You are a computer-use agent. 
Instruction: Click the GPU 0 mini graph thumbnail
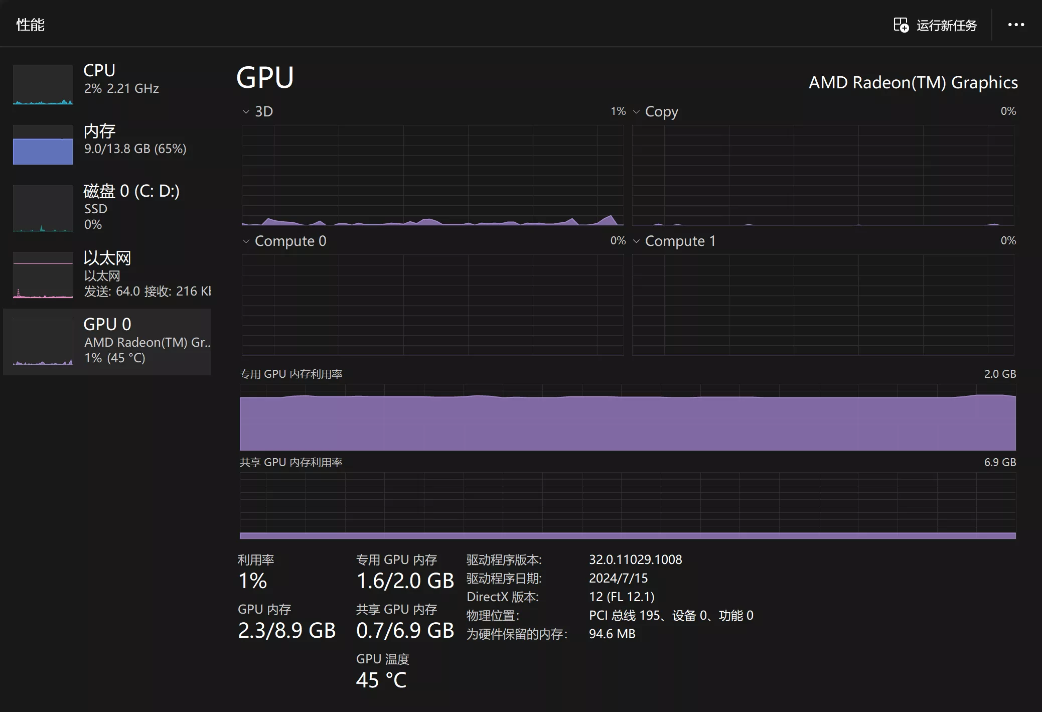pyautogui.click(x=43, y=342)
